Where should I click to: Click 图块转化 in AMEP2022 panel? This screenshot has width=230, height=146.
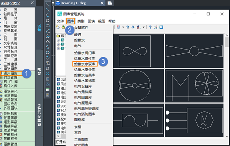click(x=10, y=91)
